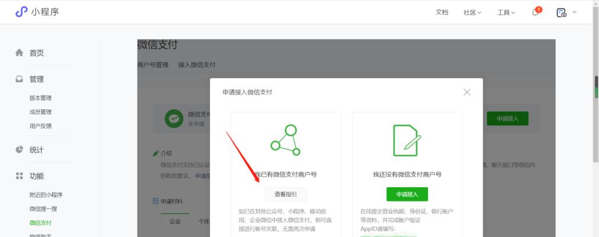The image size is (599, 237).
Task: Click the 管理 inbox icon
Action: [x=19, y=79]
